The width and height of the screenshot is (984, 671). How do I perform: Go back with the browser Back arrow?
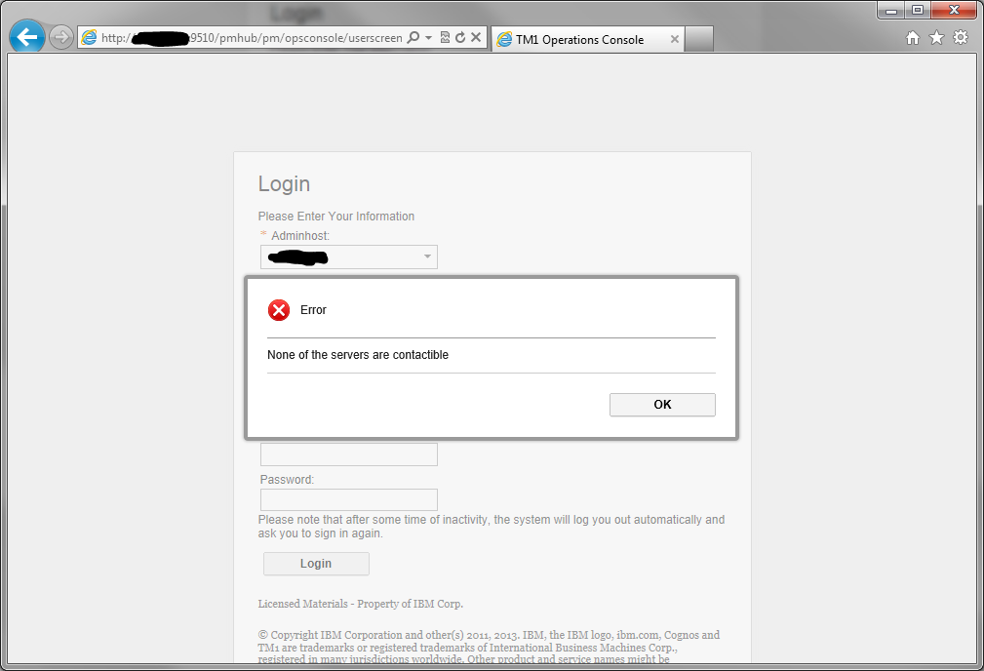coord(27,37)
